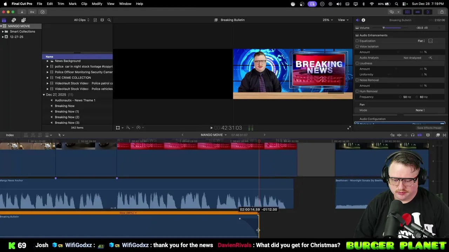Open the File menu
449x252 pixels.
(40, 4)
